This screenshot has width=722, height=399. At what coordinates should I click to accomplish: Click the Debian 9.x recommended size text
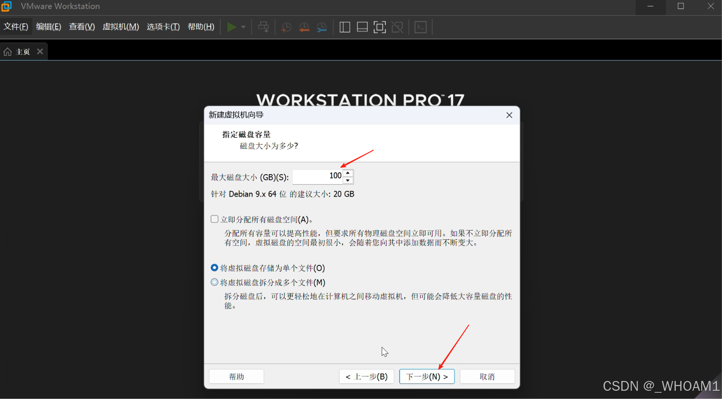(x=282, y=194)
